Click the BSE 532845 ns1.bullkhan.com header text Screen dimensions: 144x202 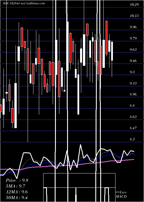click(24, 3)
